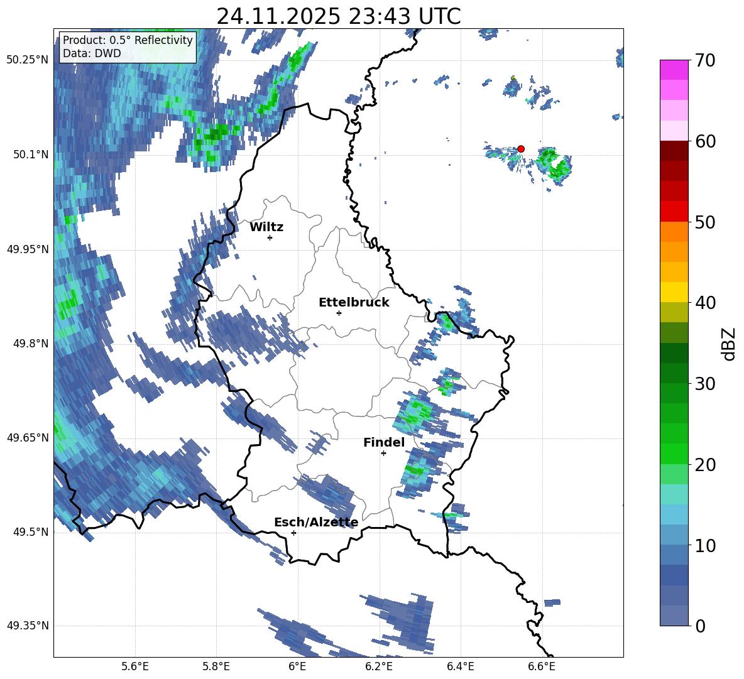744x679 pixels.
Task: Click the 5.6°E longitude label
Action: pos(135,666)
